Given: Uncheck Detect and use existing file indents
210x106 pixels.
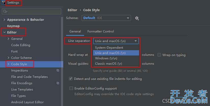Looking at the screenshot, I should (x=71, y=79).
